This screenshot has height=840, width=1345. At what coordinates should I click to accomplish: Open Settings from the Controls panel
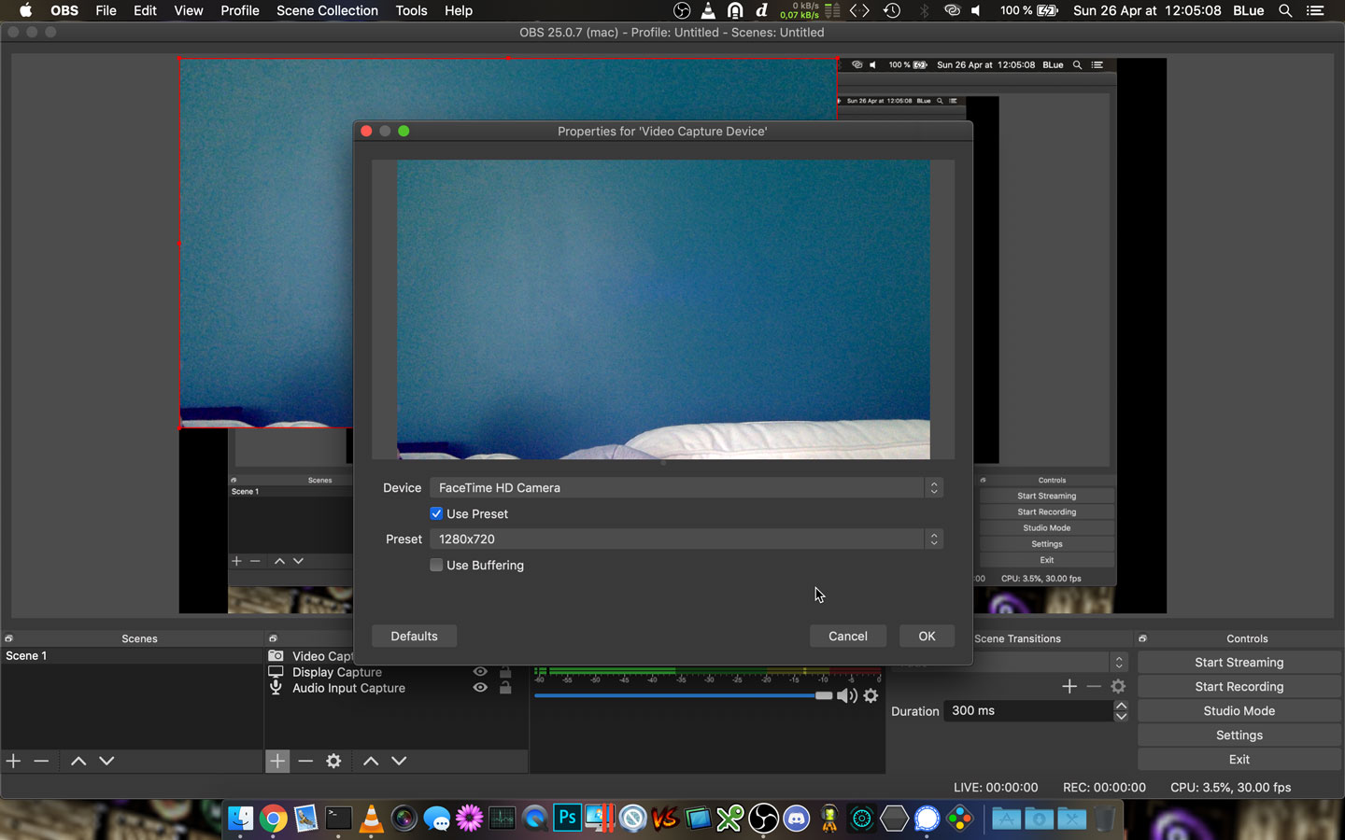pyautogui.click(x=1239, y=735)
